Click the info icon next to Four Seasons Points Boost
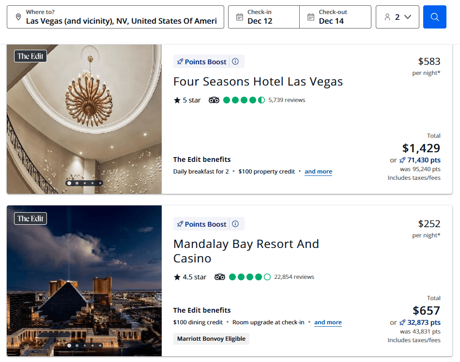Viewport: 460px width, 362px height. (235, 61)
